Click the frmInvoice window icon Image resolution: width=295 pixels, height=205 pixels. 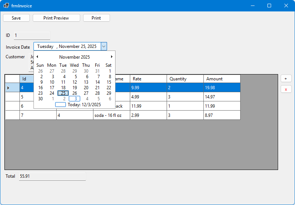pyautogui.click(x=6, y=6)
